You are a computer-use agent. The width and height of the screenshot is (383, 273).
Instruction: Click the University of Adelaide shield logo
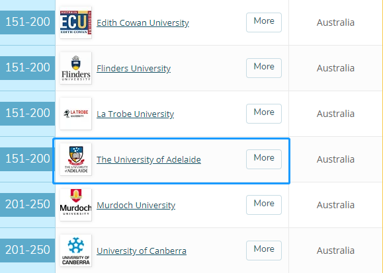coord(75,159)
